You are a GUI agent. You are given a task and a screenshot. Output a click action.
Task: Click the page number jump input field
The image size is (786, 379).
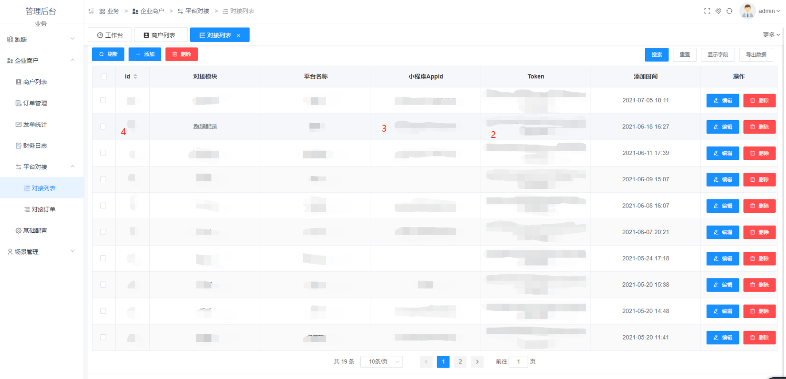518,362
